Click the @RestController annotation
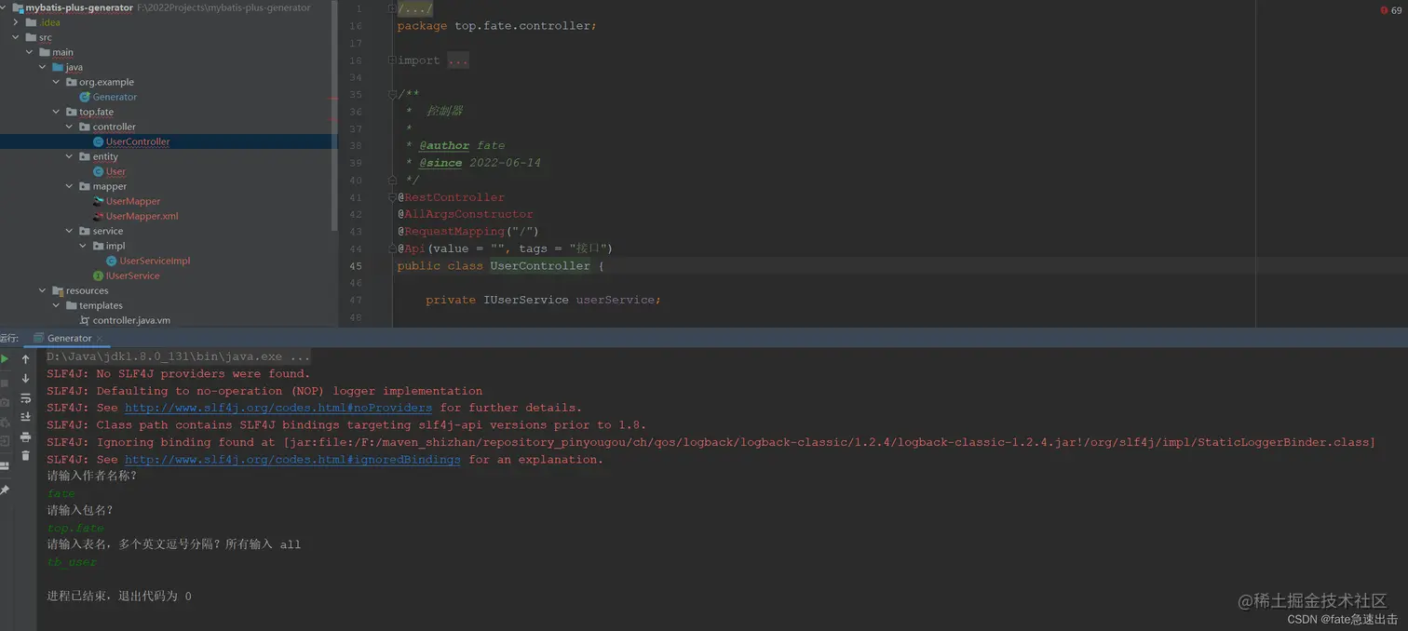The image size is (1408, 631). [451, 197]
